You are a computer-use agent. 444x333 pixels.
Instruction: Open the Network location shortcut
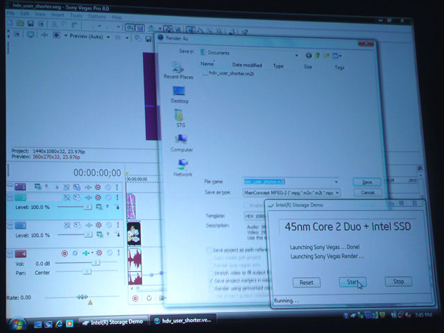pyautogui.click(x=182, y=168)
